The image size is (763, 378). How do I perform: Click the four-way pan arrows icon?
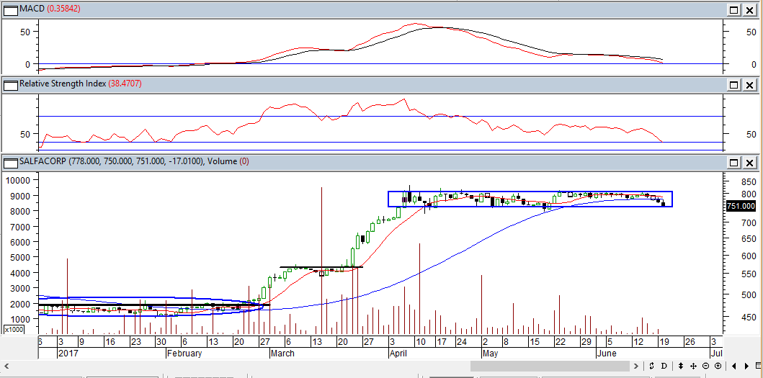click(x=693, y=366)
